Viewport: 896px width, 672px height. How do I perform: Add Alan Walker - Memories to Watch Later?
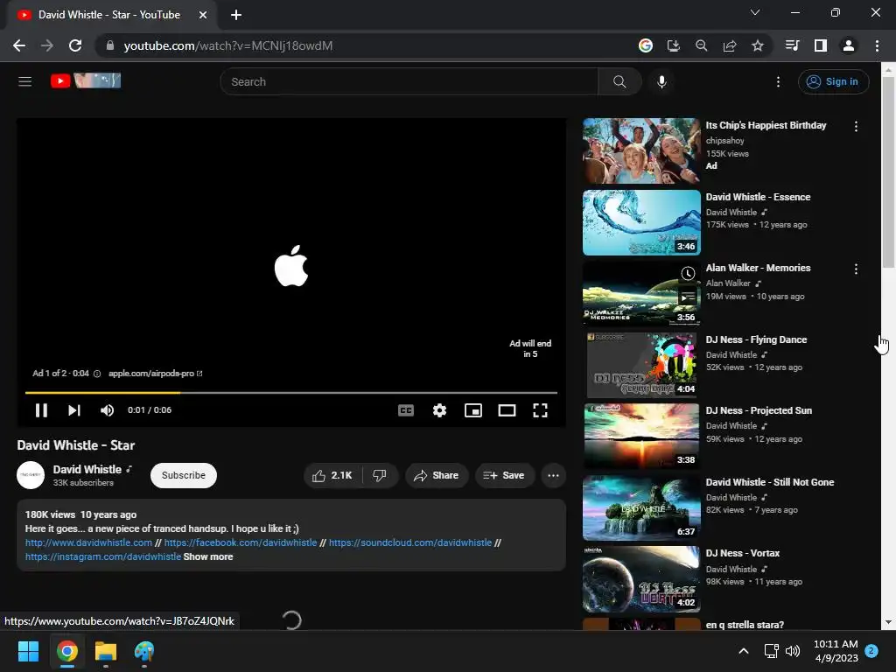point(688,274)
